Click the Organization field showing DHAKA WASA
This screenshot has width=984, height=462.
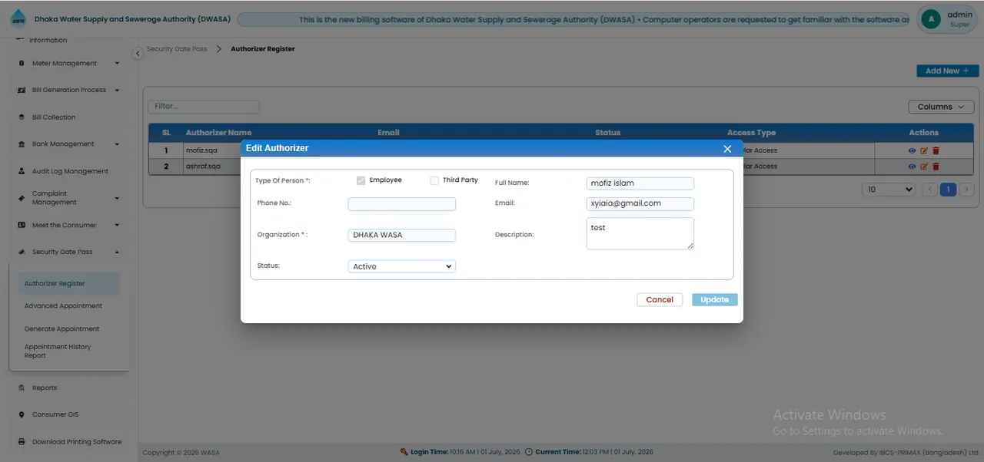pyautogui.click(x=402, y=236)
